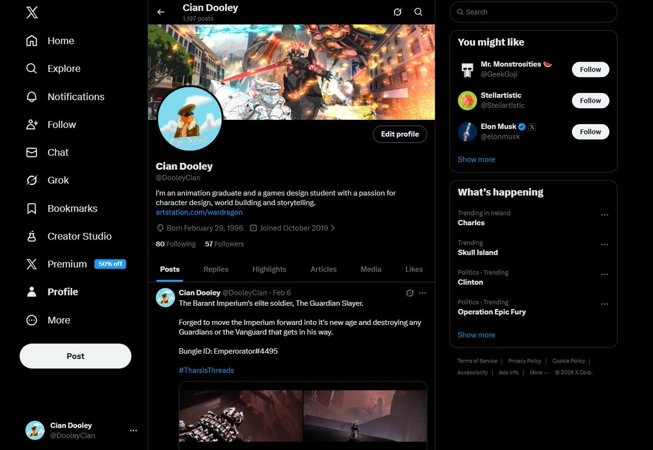Click post author handle @DooleyCian
Image resolution: width=653 pixels, height=450 pixels.
[x=244, y=293]
